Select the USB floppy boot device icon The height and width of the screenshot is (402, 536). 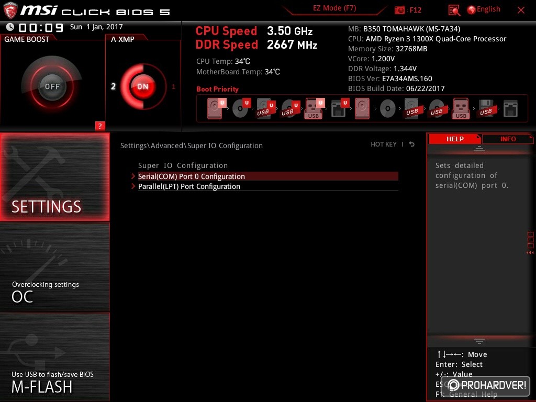tap(486, 108)
